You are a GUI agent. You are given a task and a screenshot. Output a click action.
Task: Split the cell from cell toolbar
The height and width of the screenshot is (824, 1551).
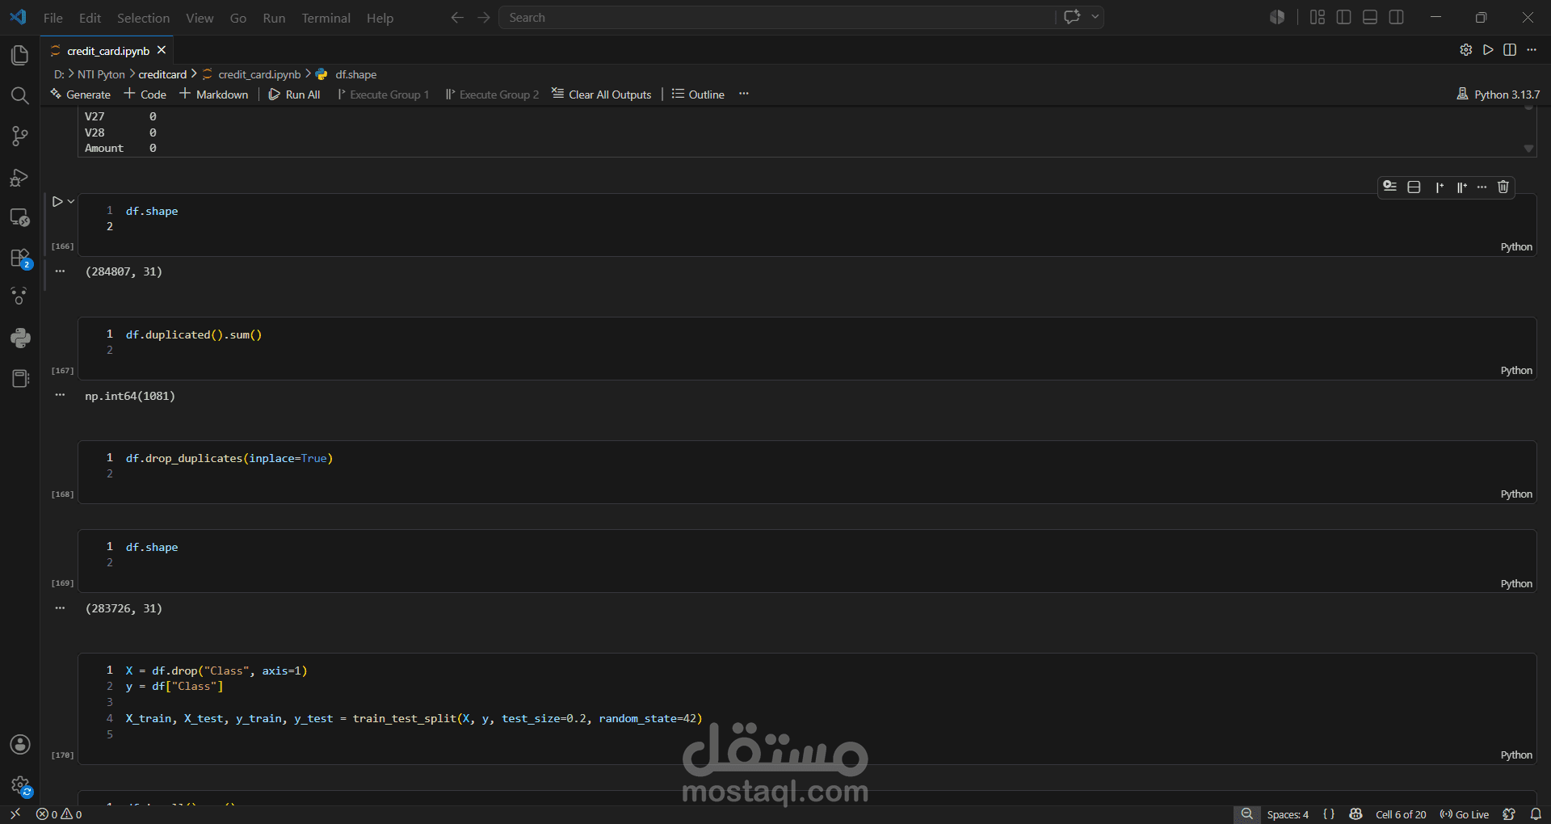pos(1414,187)
